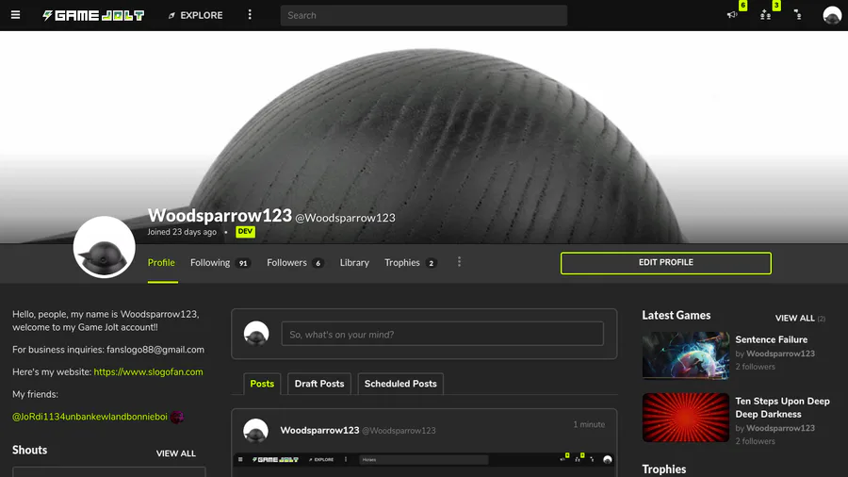Open the Ten Steps Upon Deep Darkness thumbnail

(x=686, y=418)
